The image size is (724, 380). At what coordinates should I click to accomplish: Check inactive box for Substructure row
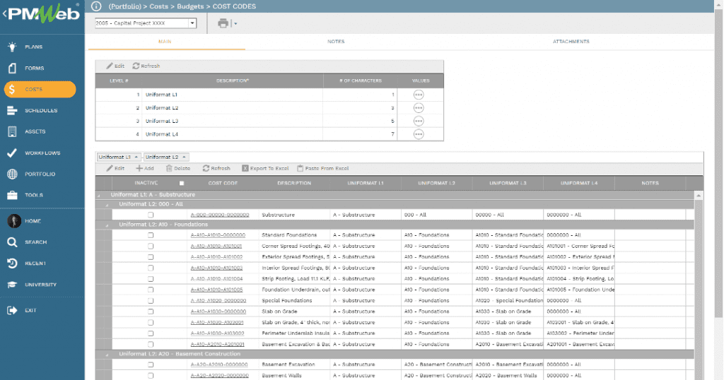coord(151,215)
